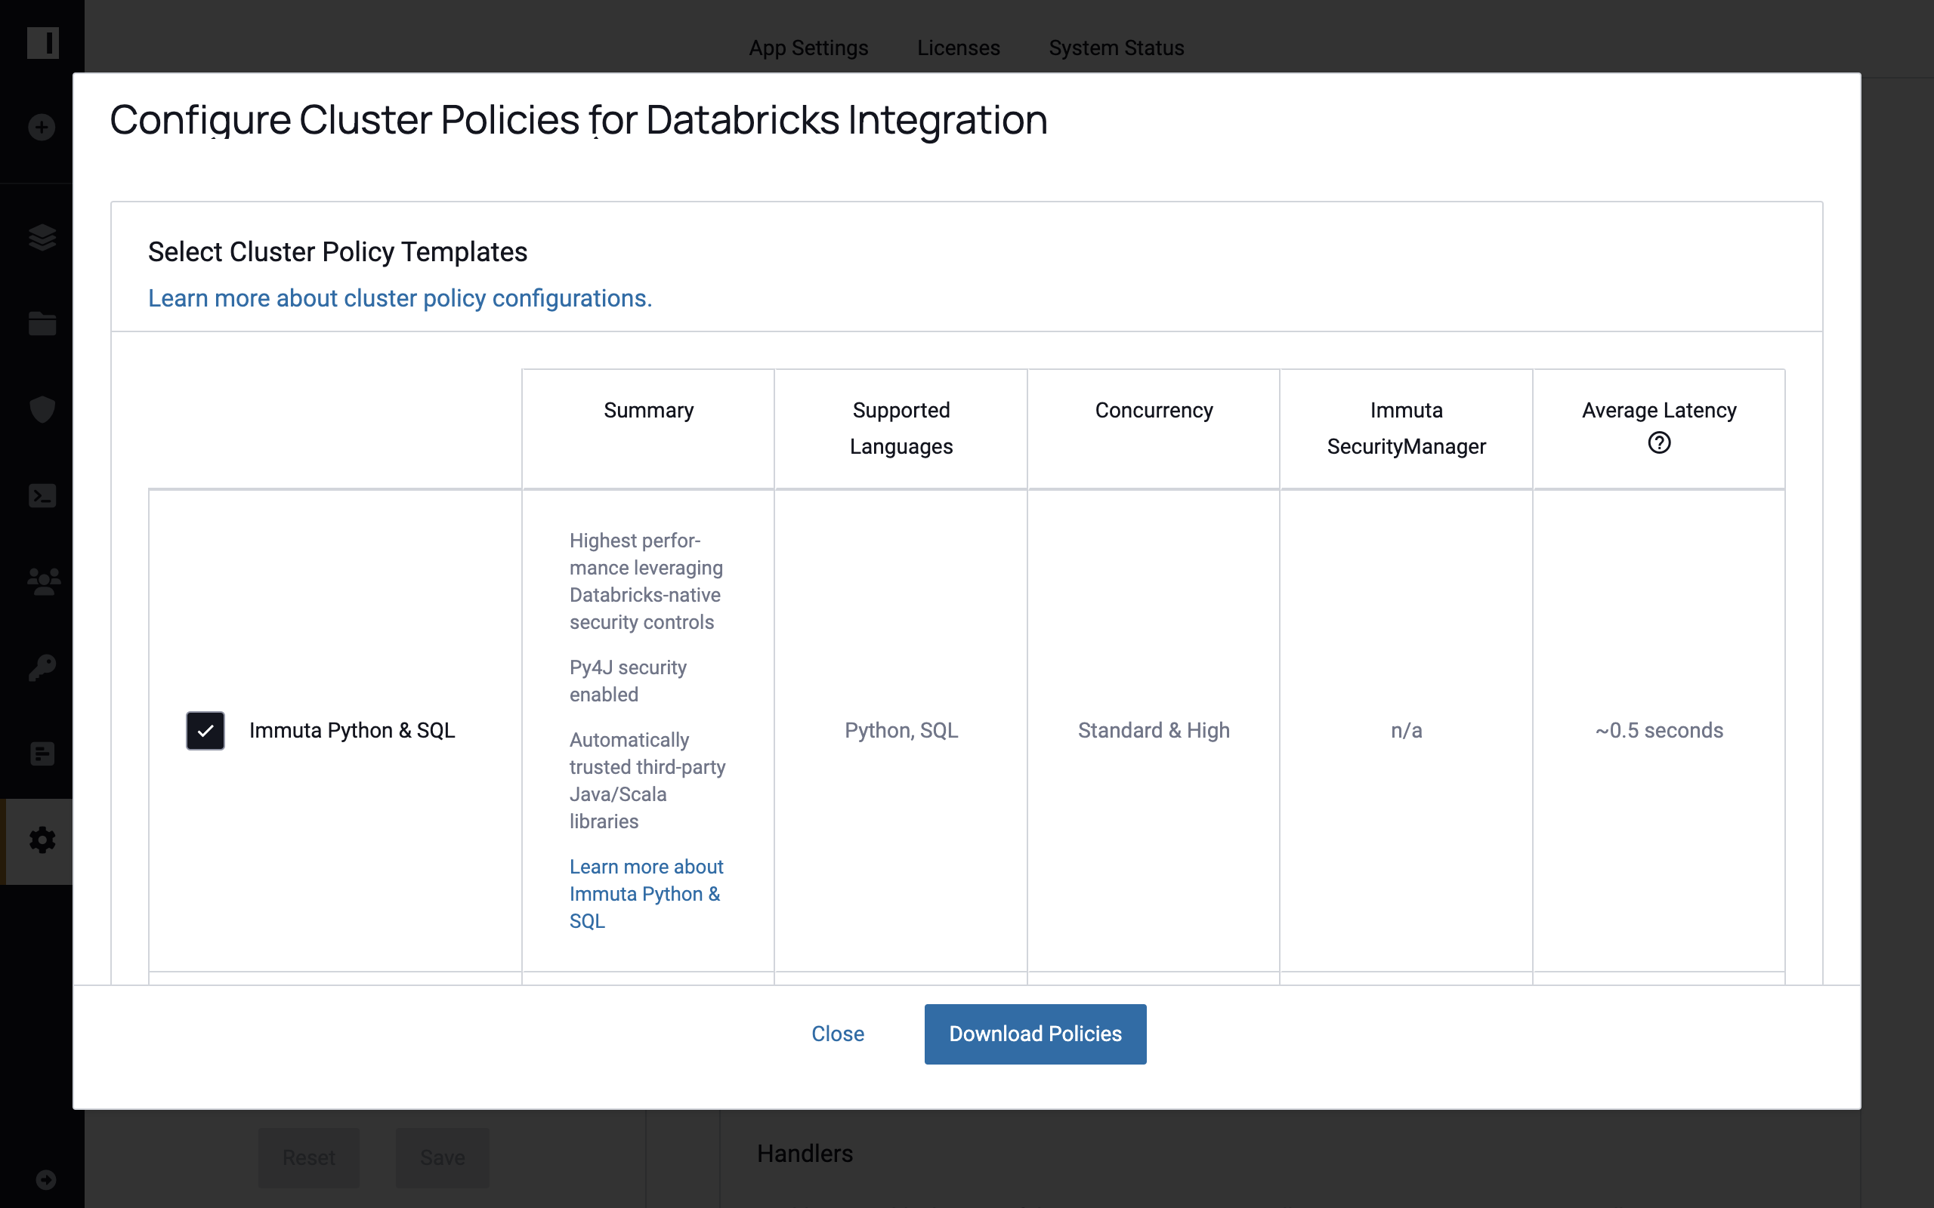Click the Configure Cluster Policies dialog title
The width and height of the screenshot is (1934, 1208).
[578, 120]
